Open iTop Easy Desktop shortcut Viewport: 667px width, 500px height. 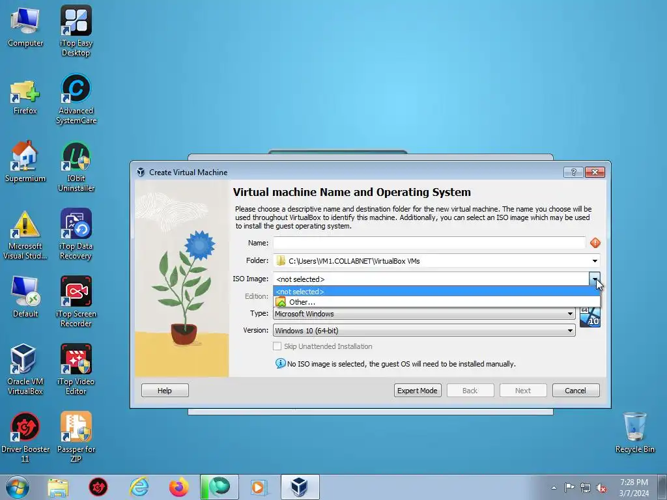[76, 31]
